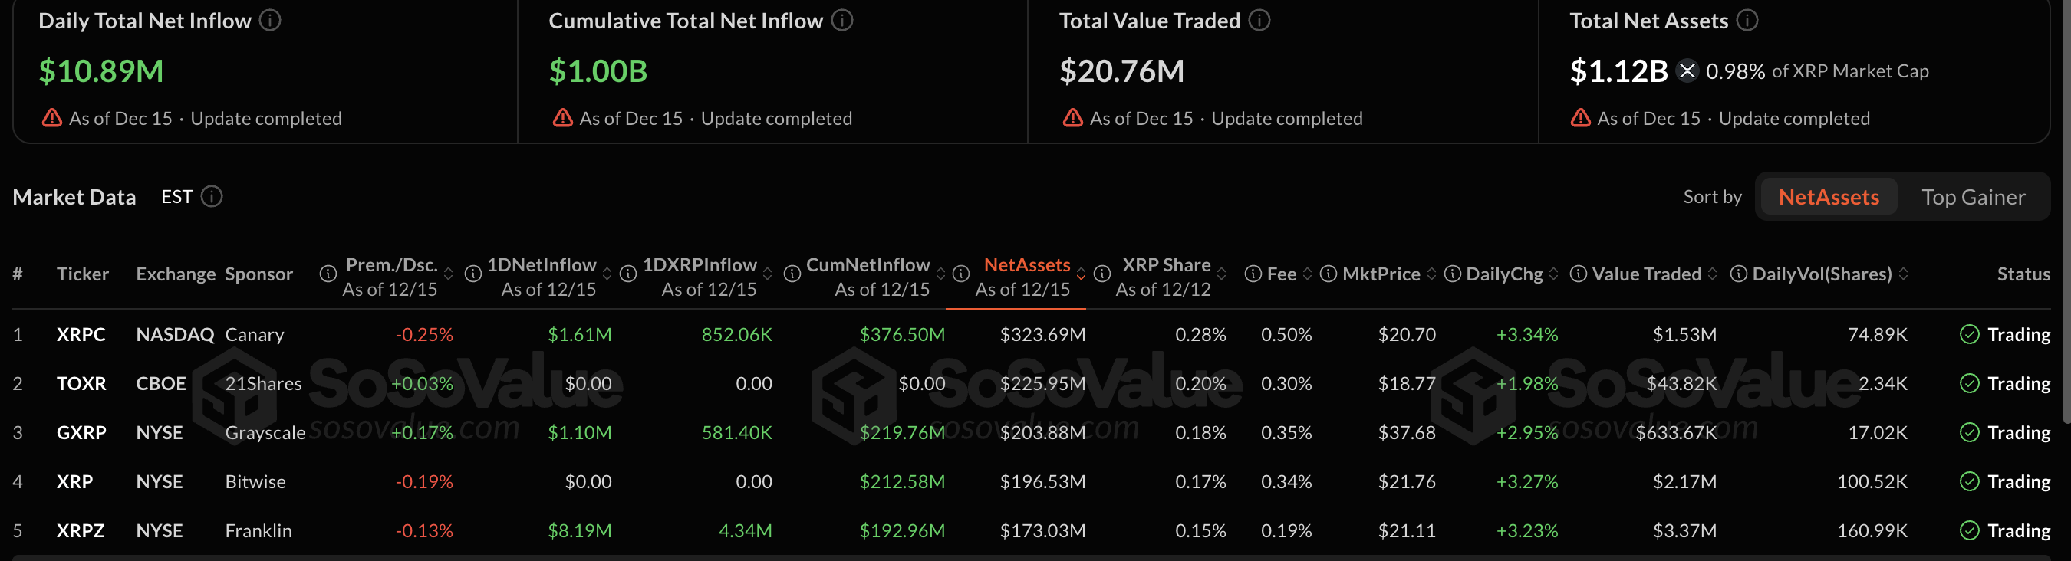The image size is (2071, 561).
Task: Click the info icon on the DailyChg column
Action: click(x=1452, y=274)
